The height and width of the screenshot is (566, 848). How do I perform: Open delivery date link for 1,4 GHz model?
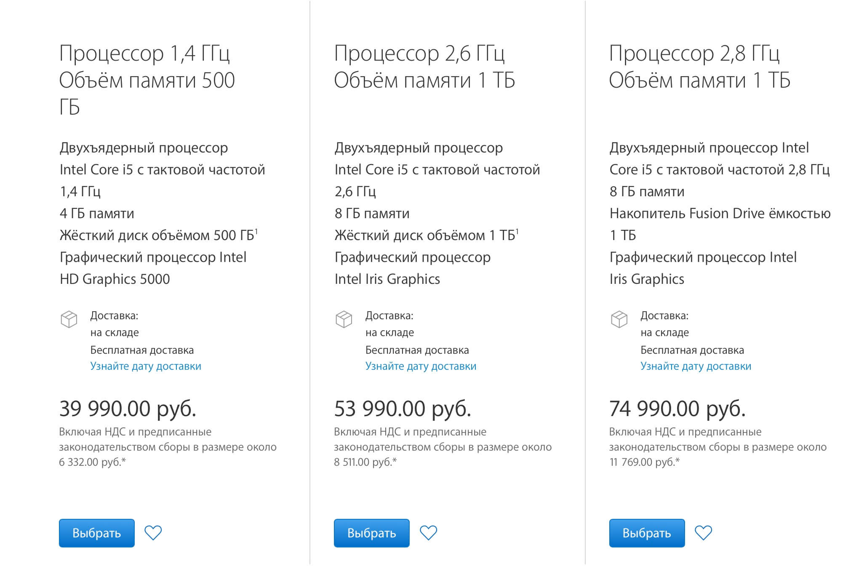click(146, 366)
